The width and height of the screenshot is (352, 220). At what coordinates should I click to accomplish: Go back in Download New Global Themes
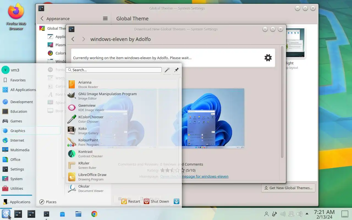tap(73, 39)
